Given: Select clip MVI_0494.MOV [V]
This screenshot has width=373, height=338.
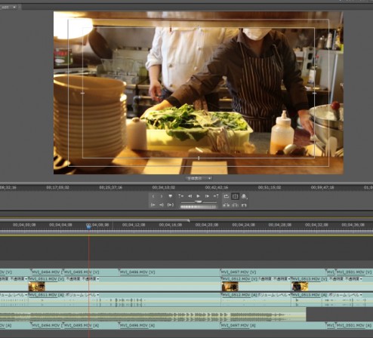Looking at the screenshot, I should click(x=46, y=272).
